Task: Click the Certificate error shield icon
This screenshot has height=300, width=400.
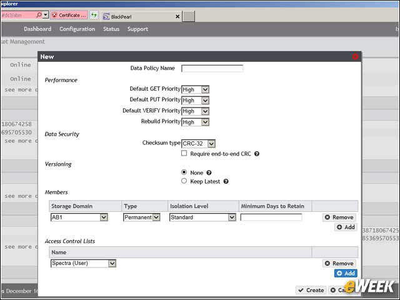Action: pos(54,15)
